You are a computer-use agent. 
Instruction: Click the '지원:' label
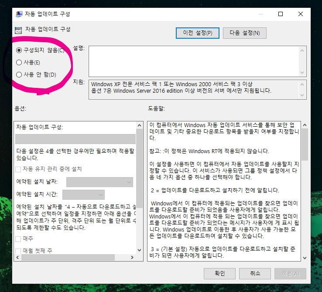click(79, 82)
